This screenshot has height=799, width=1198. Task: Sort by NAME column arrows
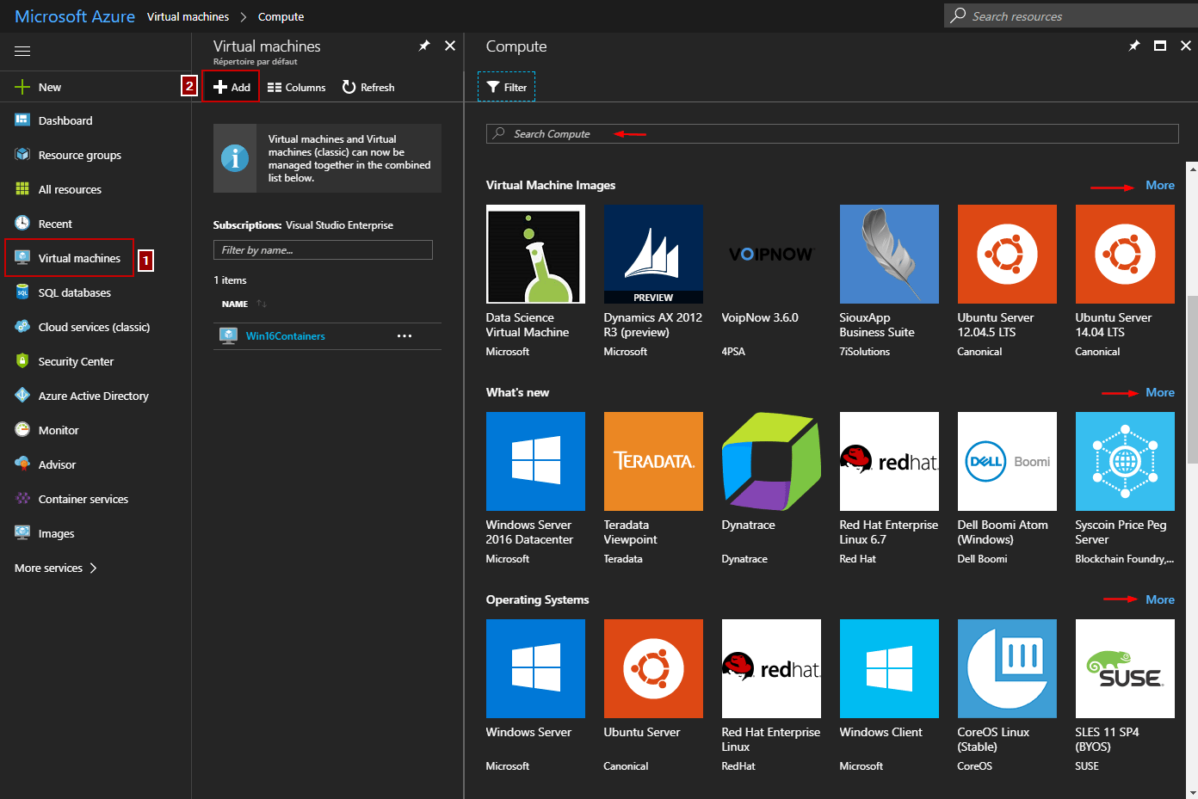point(262,304)
